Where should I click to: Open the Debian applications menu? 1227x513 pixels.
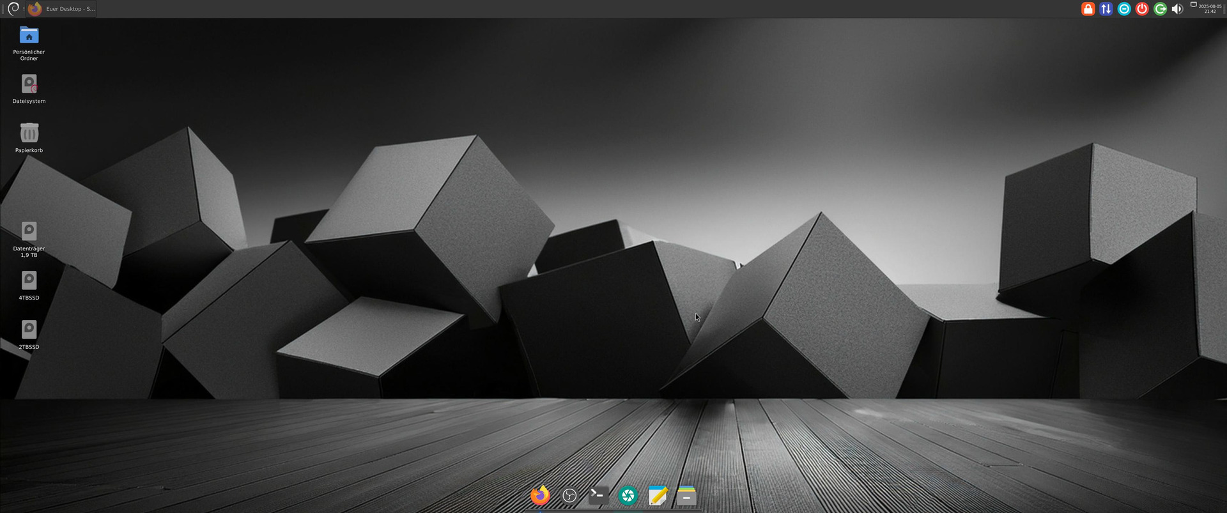click(x=13, y=9)
